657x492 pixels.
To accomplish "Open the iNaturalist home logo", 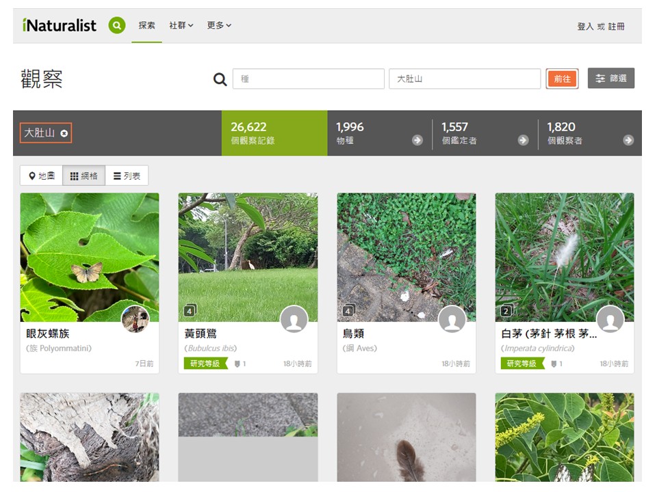I will point(60,26).
